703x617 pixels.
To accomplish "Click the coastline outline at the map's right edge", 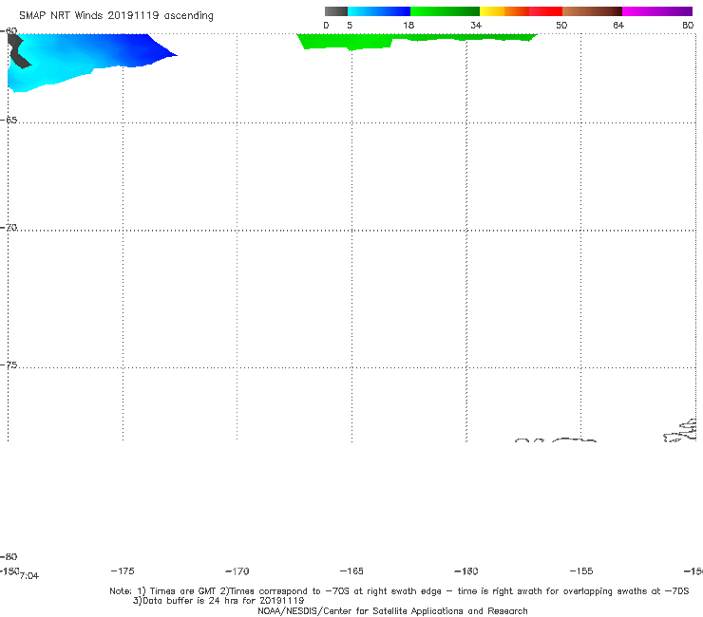I will click(680, 430).
